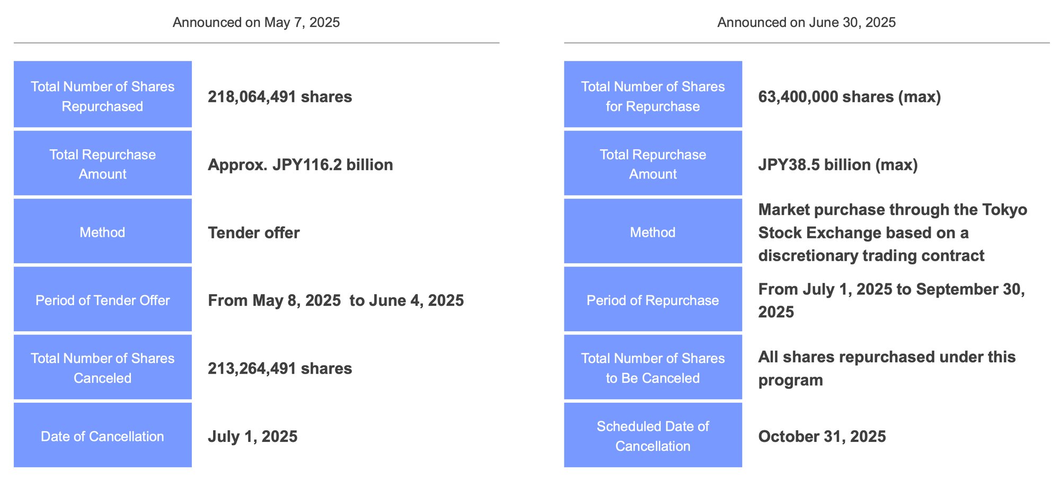
Task: Click the "Period of Tender Offer" label cell
Action: [x=102, y=300]
